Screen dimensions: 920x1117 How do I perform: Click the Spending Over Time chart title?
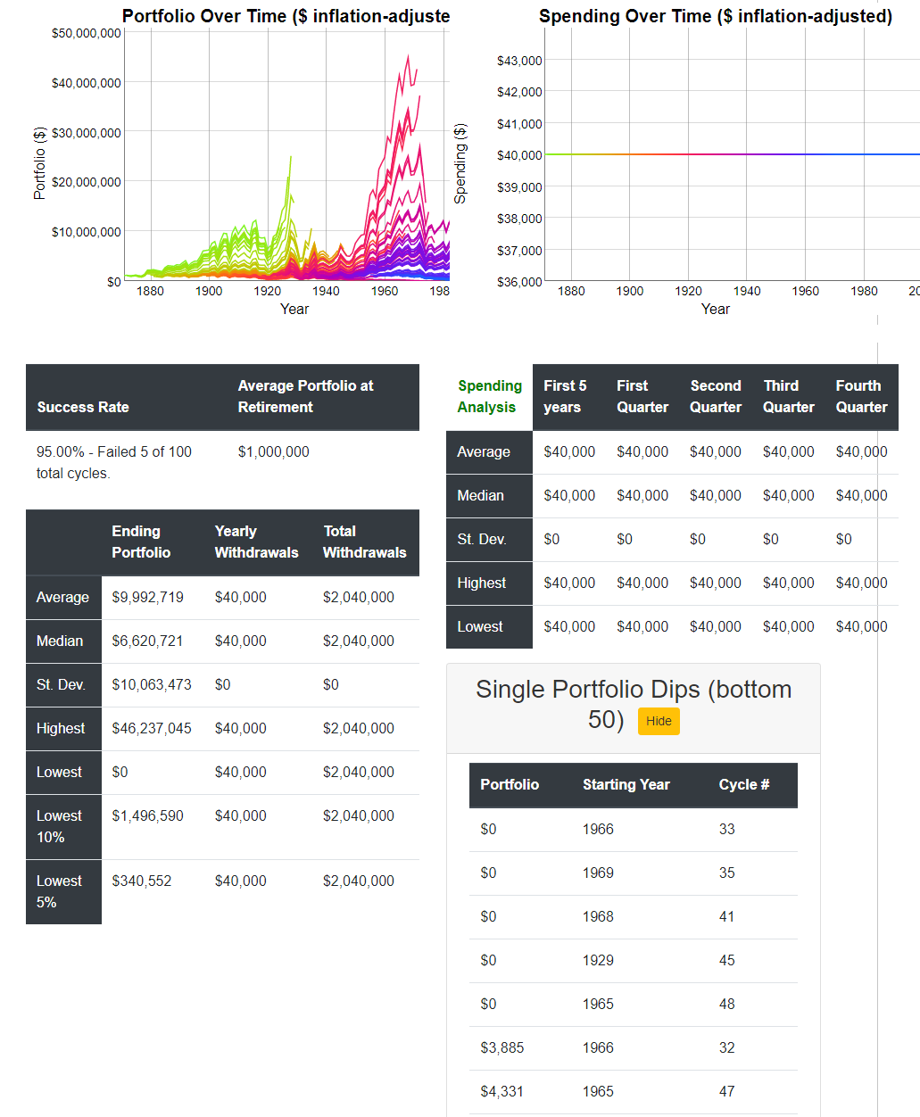tap(715, 16)
